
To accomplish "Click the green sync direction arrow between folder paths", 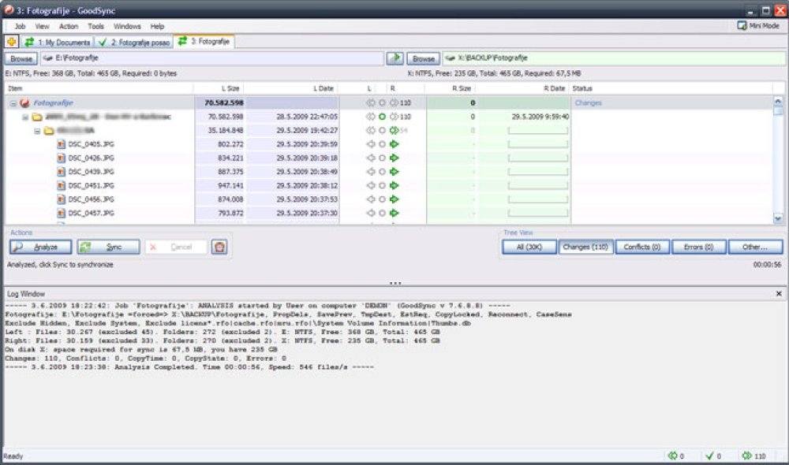I will point(395,58).
